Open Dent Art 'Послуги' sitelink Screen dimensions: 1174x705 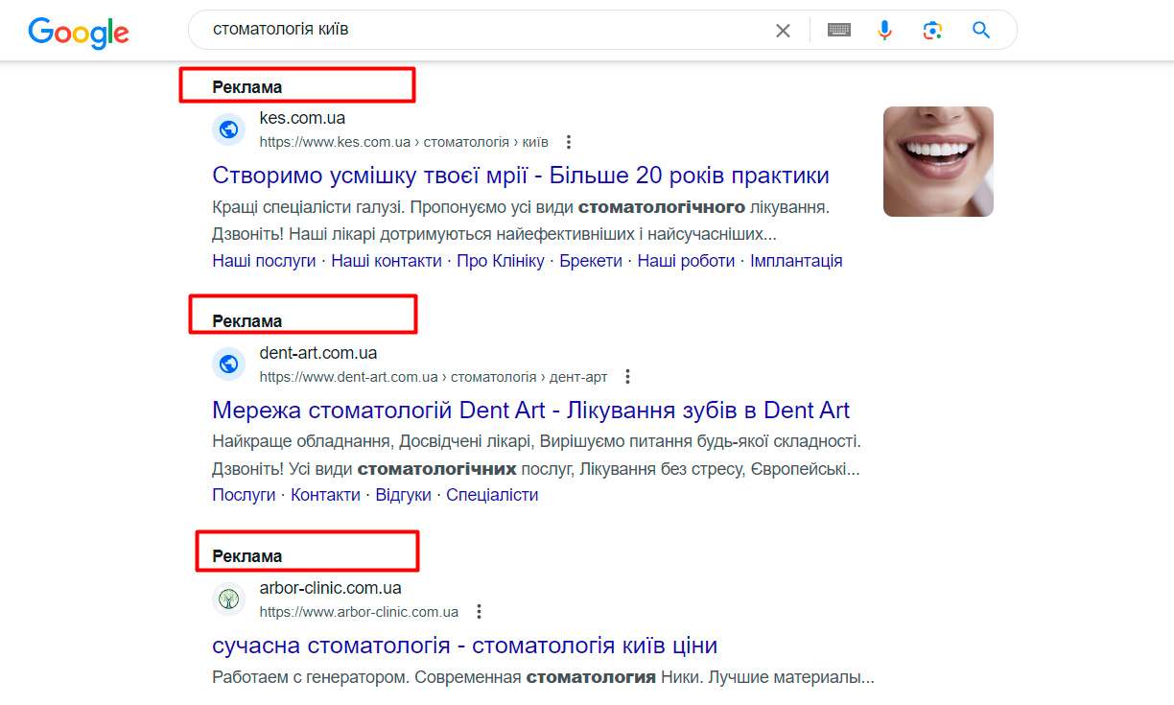pos(244,495)
